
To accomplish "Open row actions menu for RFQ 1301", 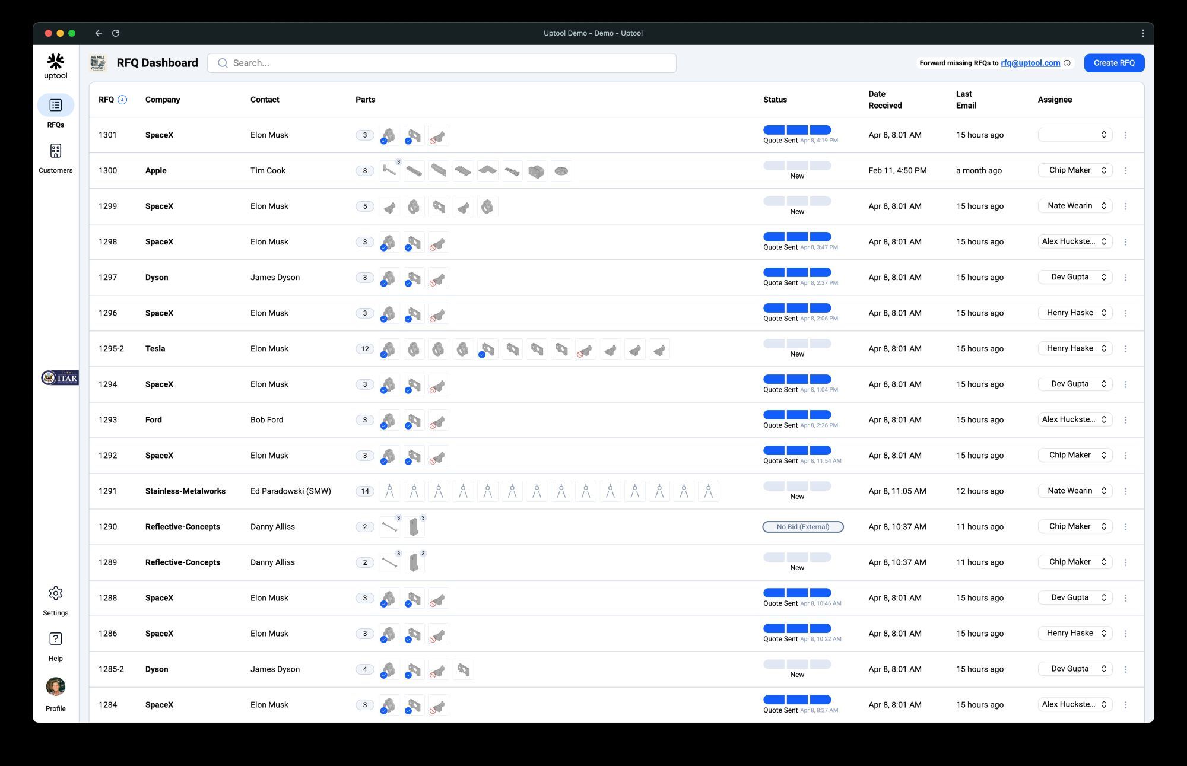I will click(x=1125, y=135).
